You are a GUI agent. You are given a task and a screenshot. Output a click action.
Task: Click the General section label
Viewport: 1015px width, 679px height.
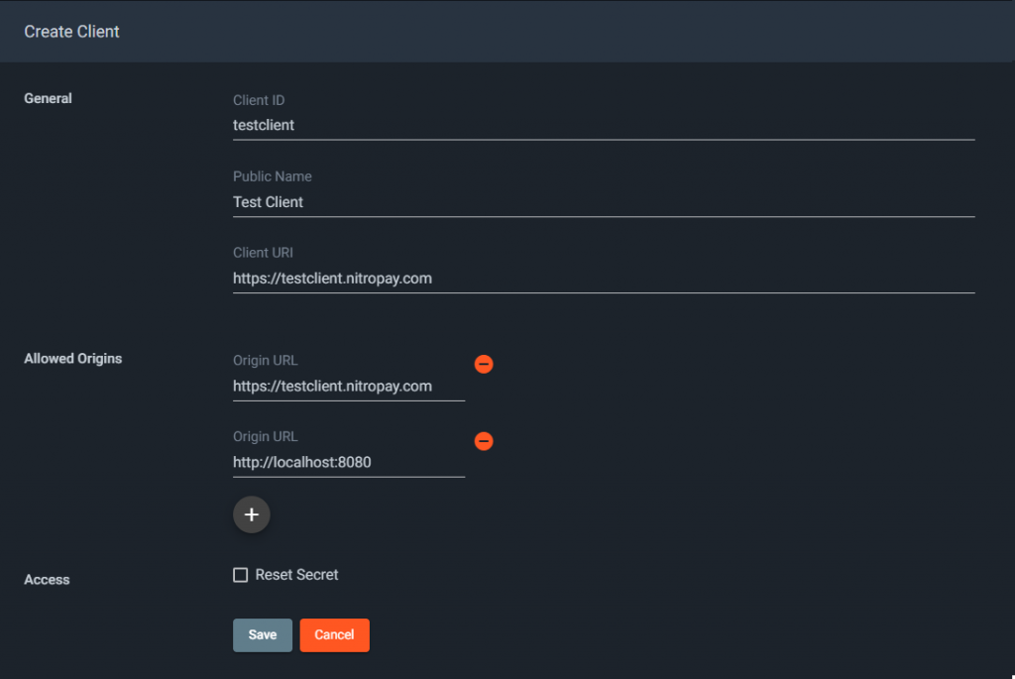48,98
